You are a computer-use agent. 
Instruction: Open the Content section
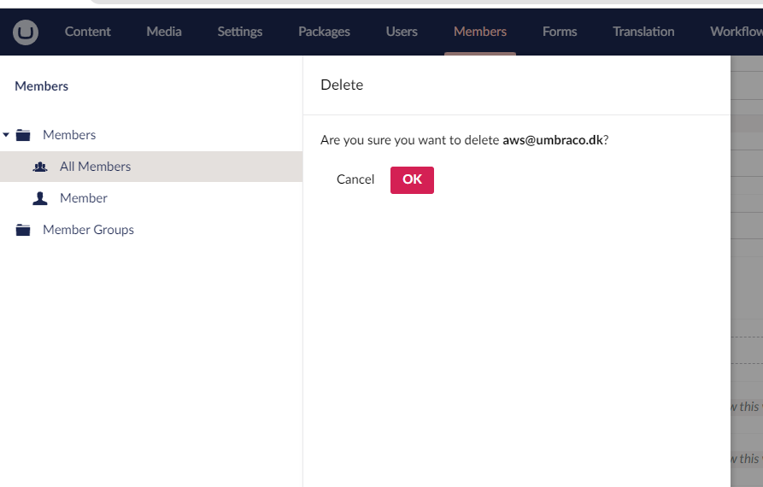88,32
